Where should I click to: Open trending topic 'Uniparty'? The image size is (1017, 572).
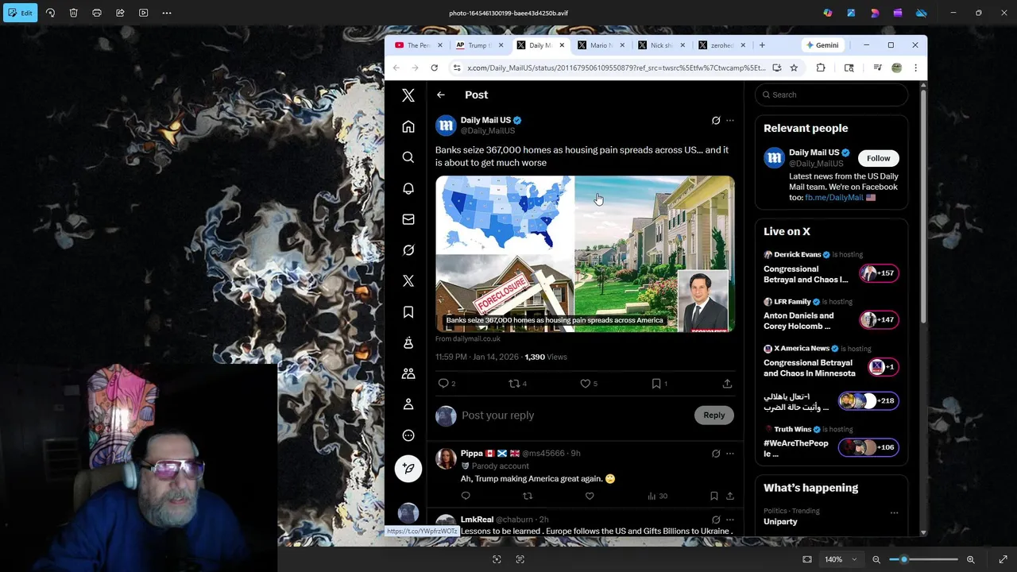click(780, 522)
